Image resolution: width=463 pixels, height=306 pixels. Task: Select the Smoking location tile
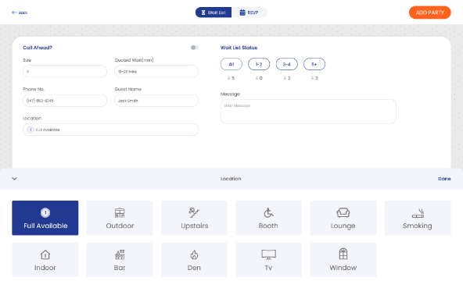point(418,218)
